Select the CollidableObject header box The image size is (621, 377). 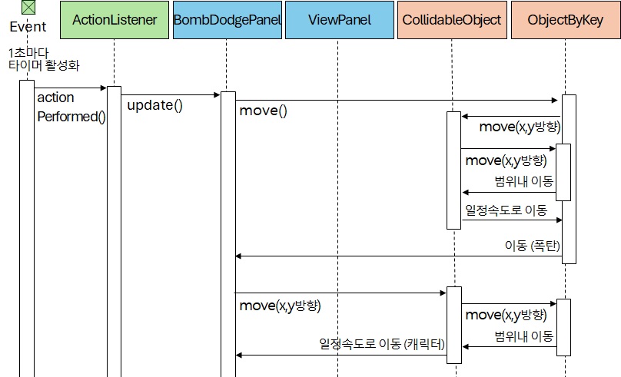click(452, 20)
